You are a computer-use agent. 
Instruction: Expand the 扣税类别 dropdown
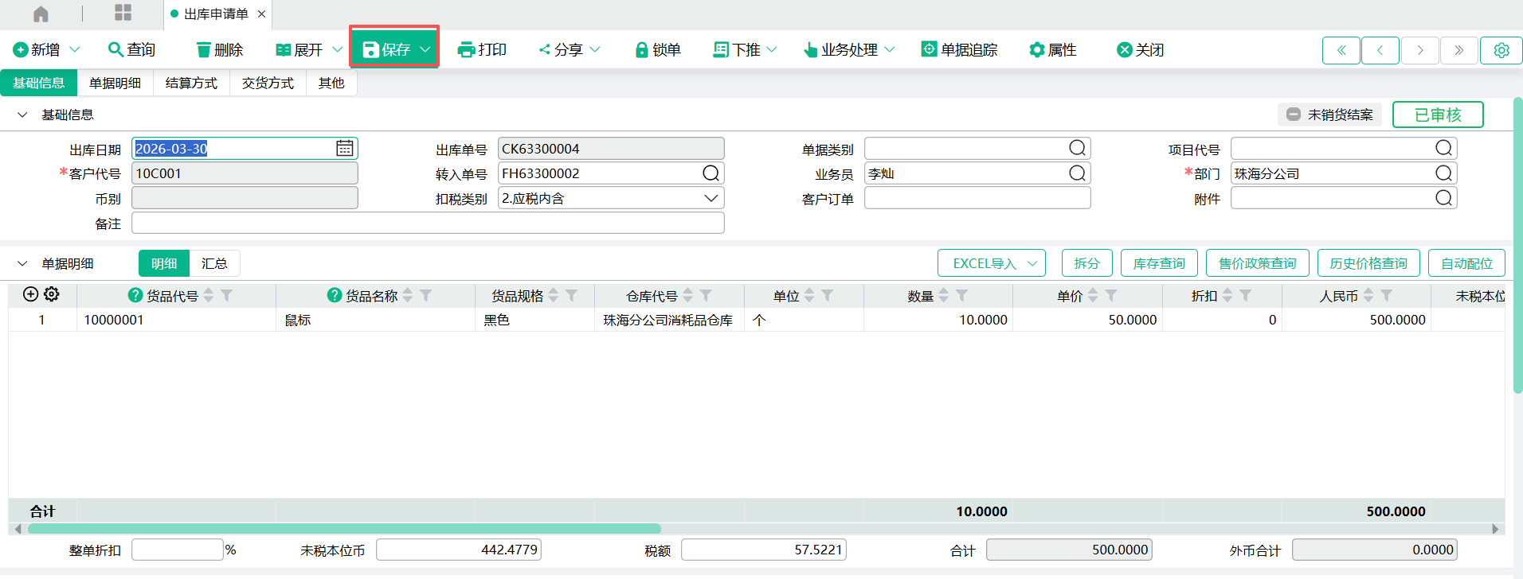click(711, 198)
